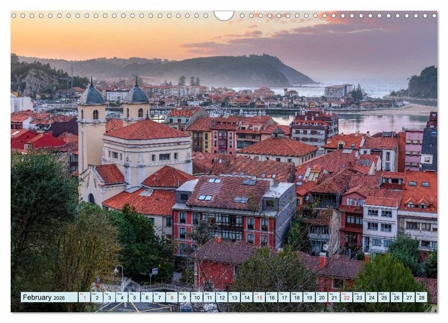Screen dimensions: 448x323
Task: Click date 10 in calendar row
Action: tap(197, 297)
